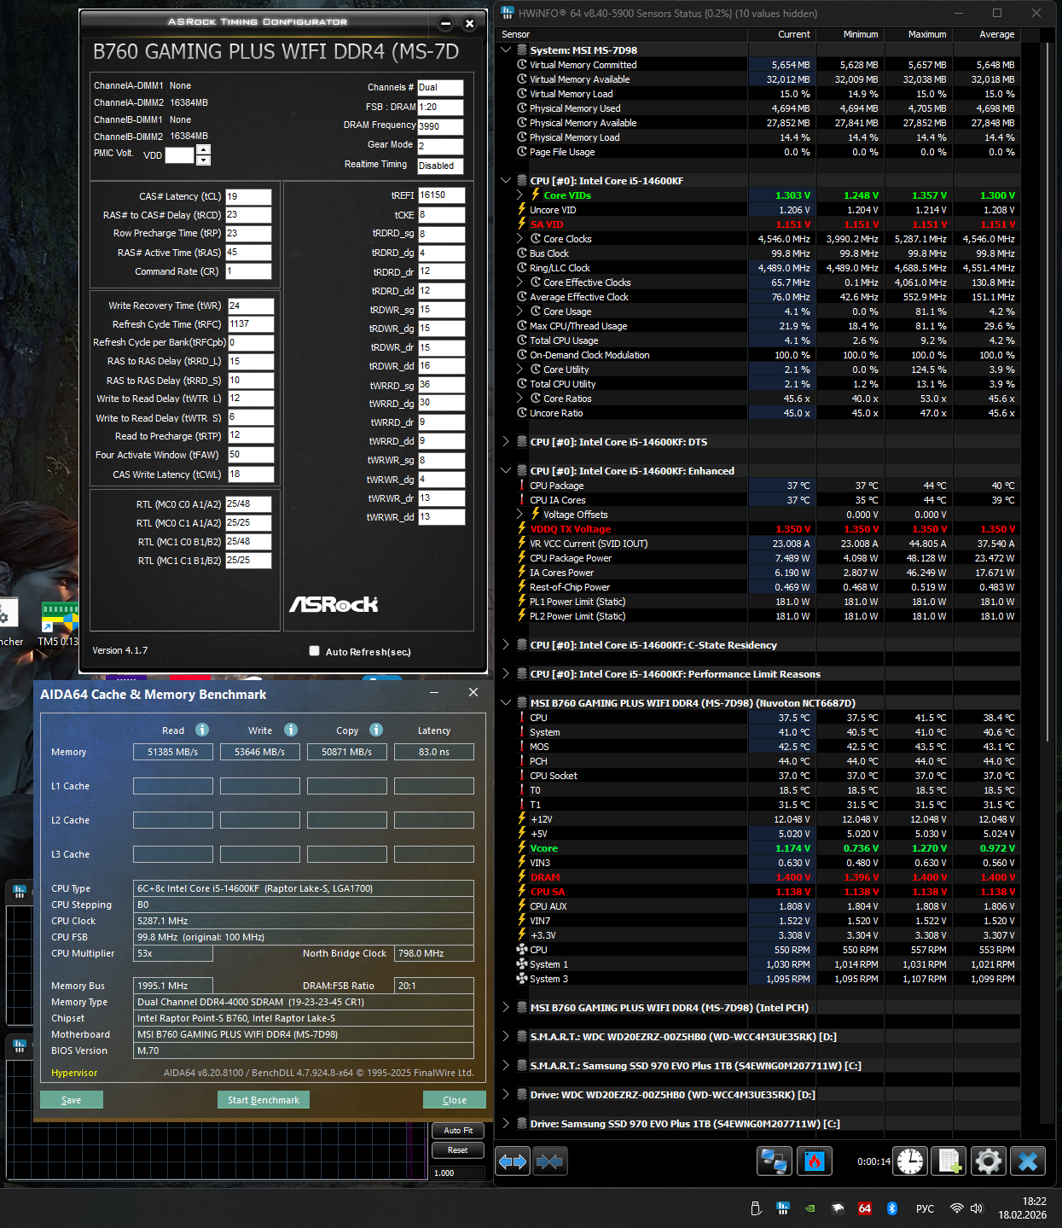Click the lightning icon beside Uncore VID
This screenshot has width=1062, height=1228.
pos(522,210)
